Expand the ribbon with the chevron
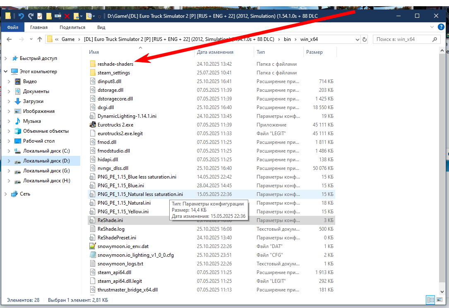449x308 pixels. point(432,27)
